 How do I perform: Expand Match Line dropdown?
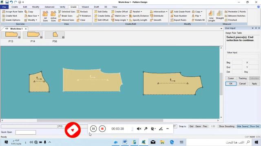click(x=127, y=16)
